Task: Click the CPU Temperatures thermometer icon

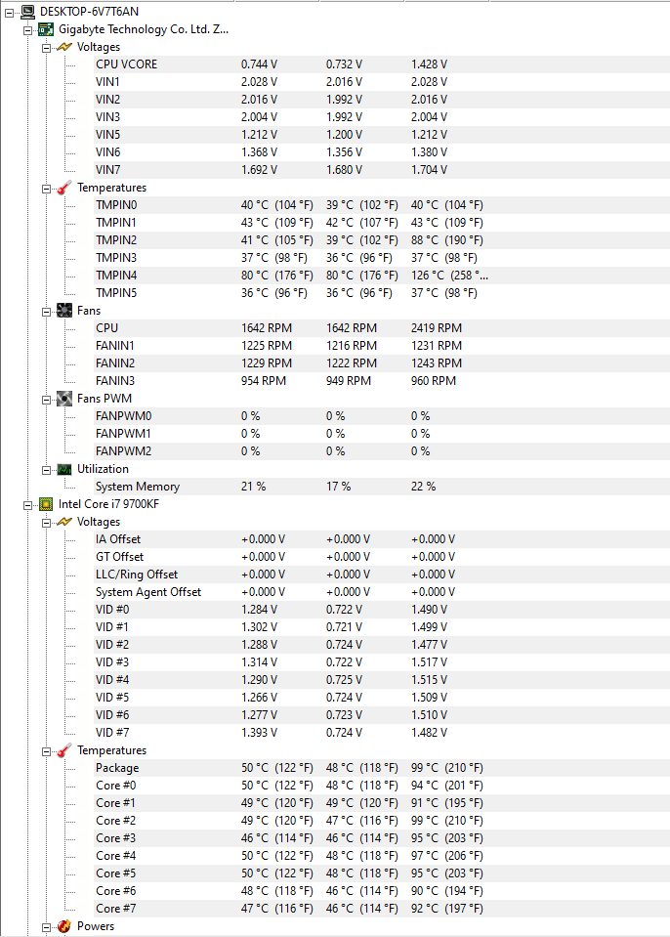Action: click(x=64, y=750)
